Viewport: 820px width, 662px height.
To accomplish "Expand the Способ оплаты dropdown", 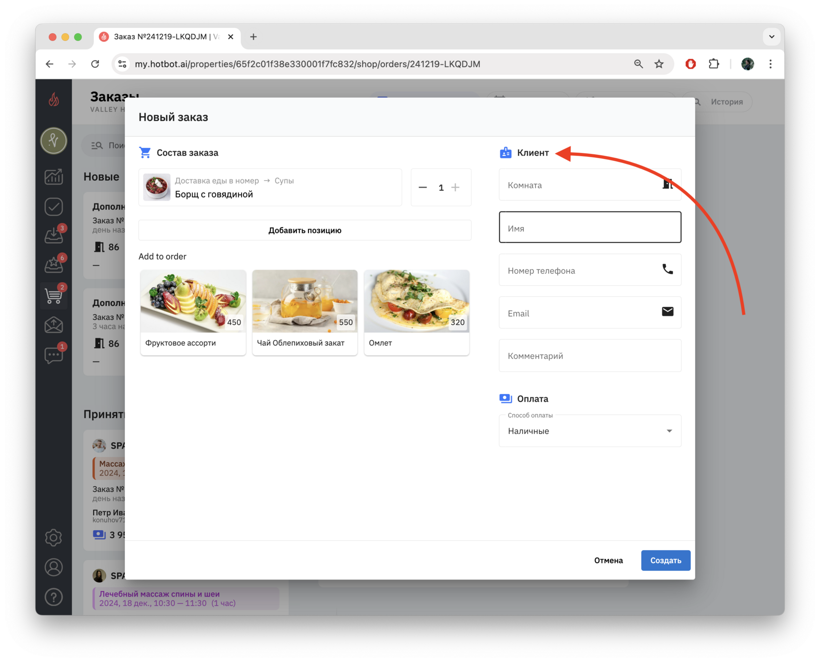I will (590, 431).
